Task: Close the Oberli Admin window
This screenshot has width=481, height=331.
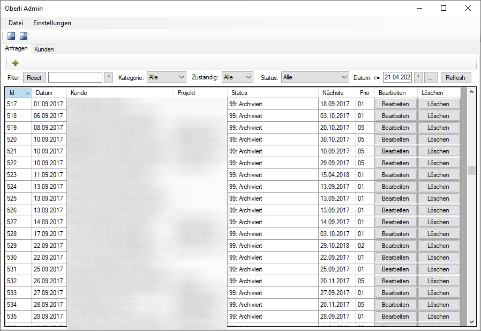Action: 468,8
